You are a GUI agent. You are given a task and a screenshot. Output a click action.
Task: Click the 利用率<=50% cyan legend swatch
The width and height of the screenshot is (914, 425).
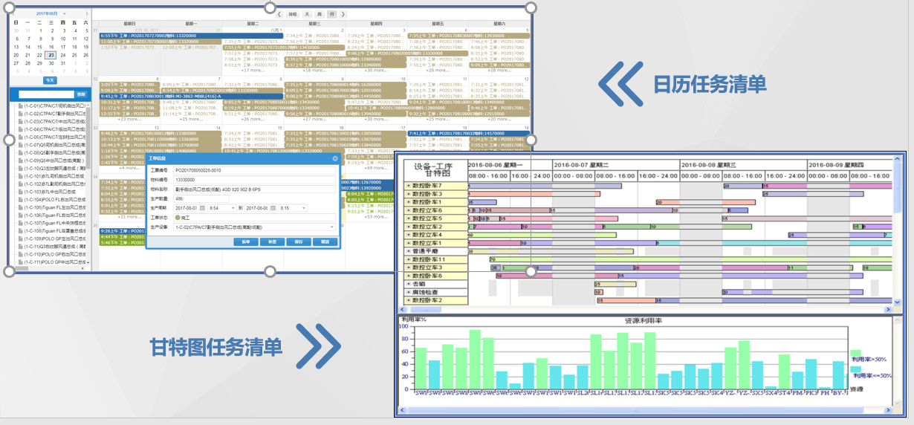pyautogui.click(x=855, y=370)
